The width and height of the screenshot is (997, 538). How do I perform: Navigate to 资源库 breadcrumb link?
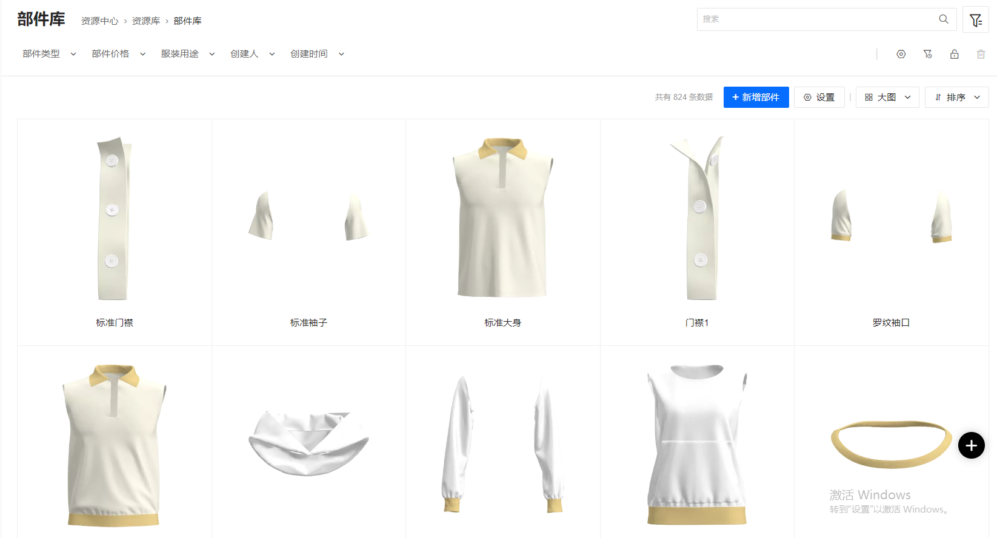click(x=146, y=21)
